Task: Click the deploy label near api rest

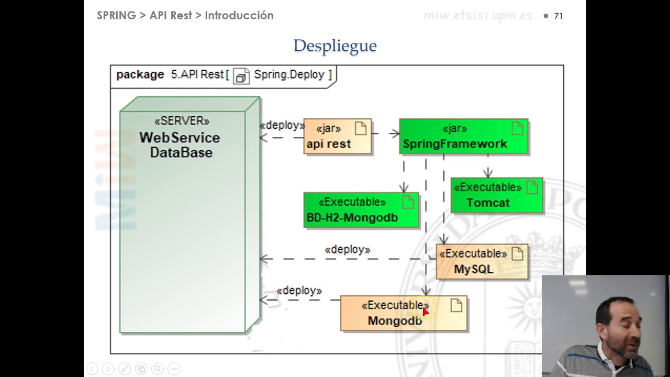Action: 282,126
